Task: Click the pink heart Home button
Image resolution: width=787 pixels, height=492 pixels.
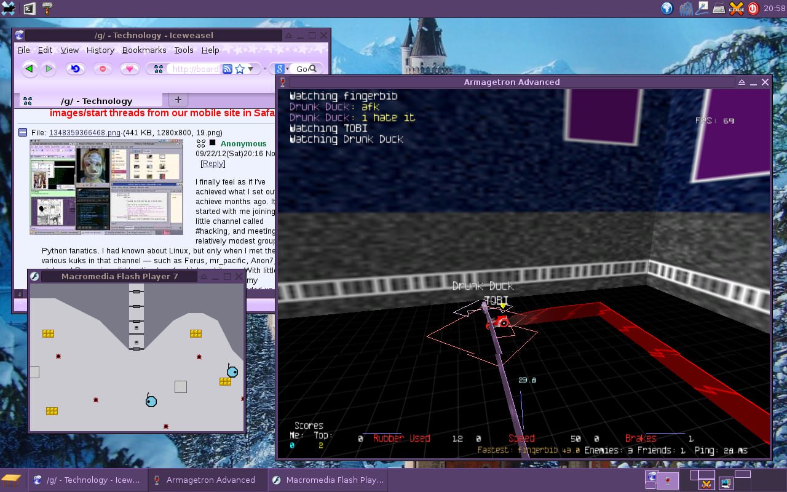Action: pyautogui.click(x=129, y=69)
